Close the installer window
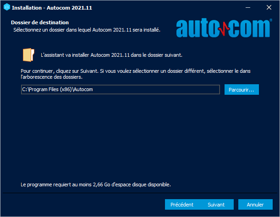Image resolution: width=280 pixels, height=217 pixels. coord(269,7)
